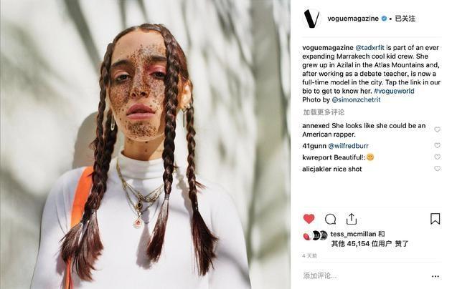This screenshot has width=452, height=289.
Task: Open the comment speech bubble icon
Action: tap(330, 219)
